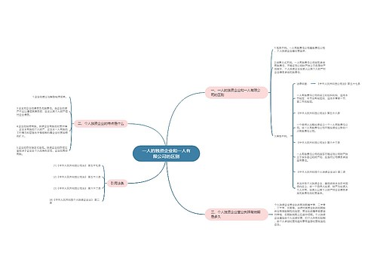Screen dimensions: 377x272
Task: Select the paragraph leaf attached to the 三、 node
Action: (299, 215)
